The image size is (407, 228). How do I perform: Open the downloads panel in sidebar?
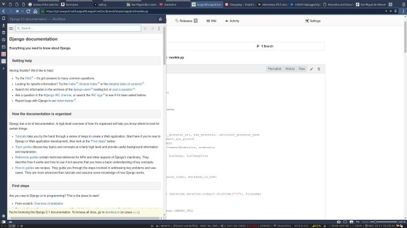tap(3, 25)
